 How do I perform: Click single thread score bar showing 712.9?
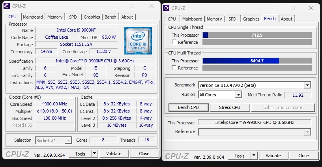pyautogui.click(x=257, y=35)
